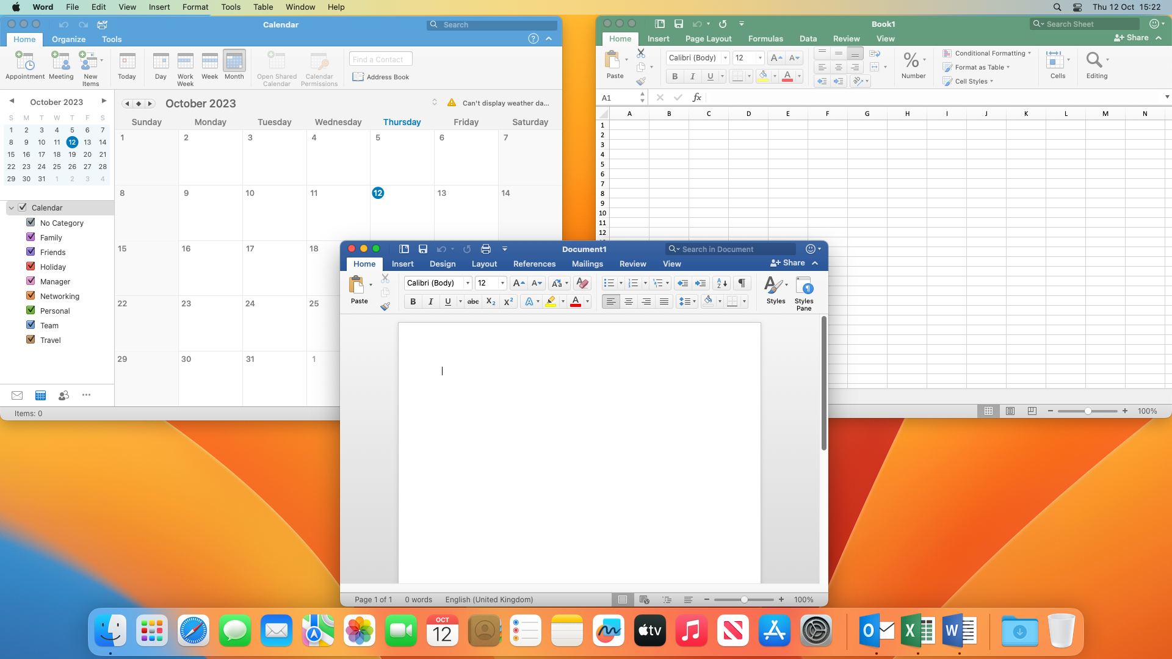Open Word font name dropdown

coord(468,283)
